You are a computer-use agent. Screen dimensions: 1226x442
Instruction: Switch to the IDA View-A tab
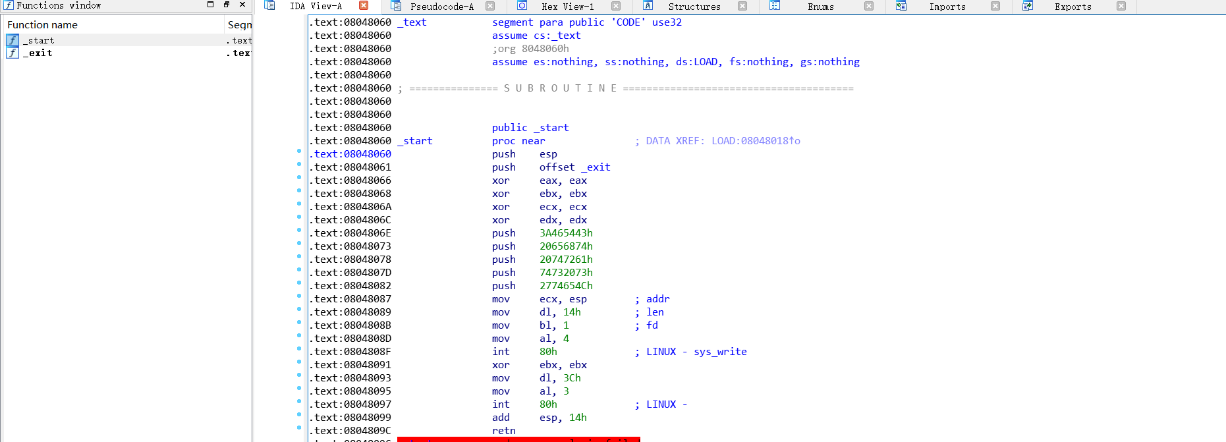(316, 6)
